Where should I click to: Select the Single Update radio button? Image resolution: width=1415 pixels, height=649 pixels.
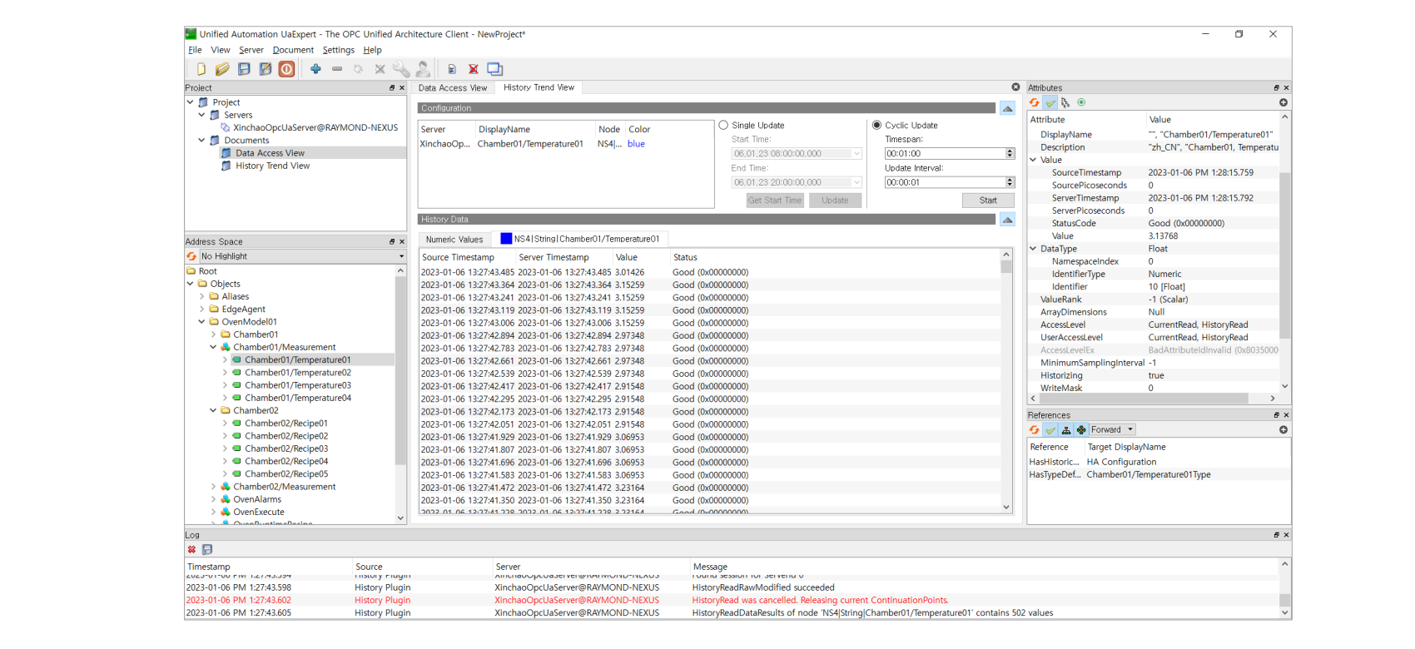(x=723, y=126)
